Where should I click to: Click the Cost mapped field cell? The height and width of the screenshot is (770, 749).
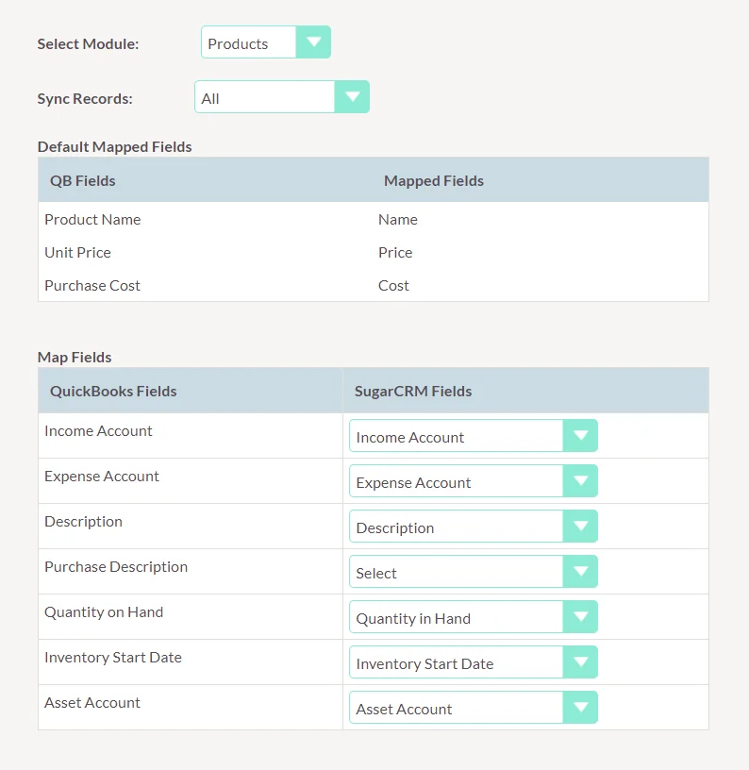click(x=393, y=285)
